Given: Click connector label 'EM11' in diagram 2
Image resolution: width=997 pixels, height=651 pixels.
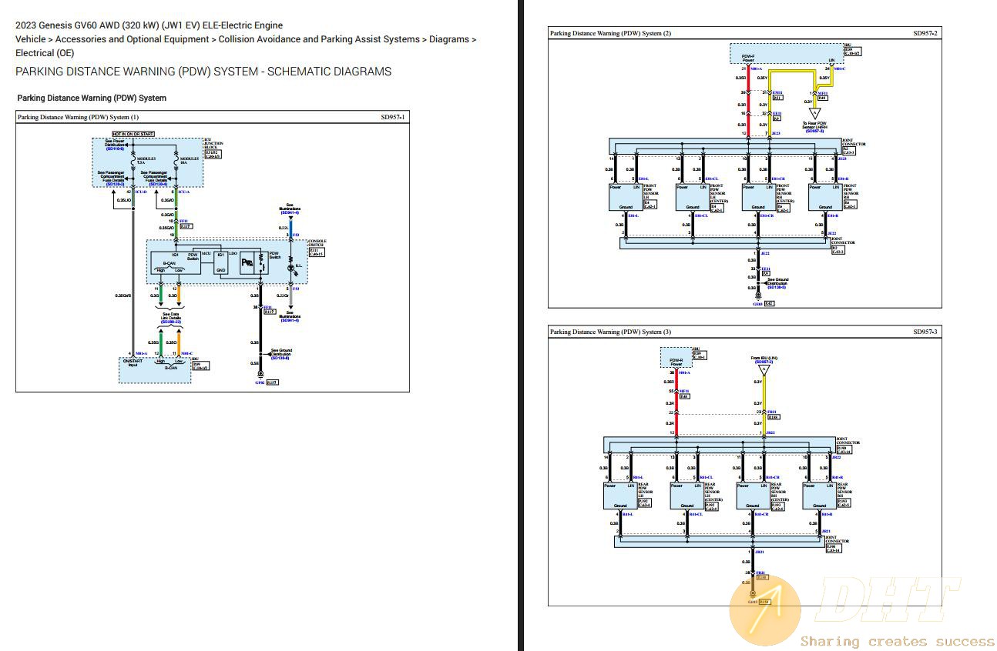Looking at the screenshot, I should click(777, 92).
